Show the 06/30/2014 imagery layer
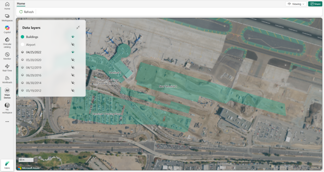The image size is (324, 172). pos(72,83)
